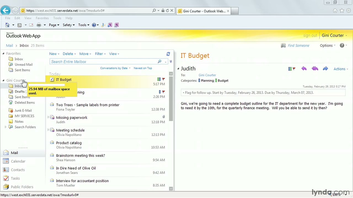Expand the Meeting schedule conversation

point(48,130)
